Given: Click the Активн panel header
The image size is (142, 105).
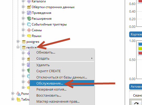Looking at the screenshot, I should (135, 87).
